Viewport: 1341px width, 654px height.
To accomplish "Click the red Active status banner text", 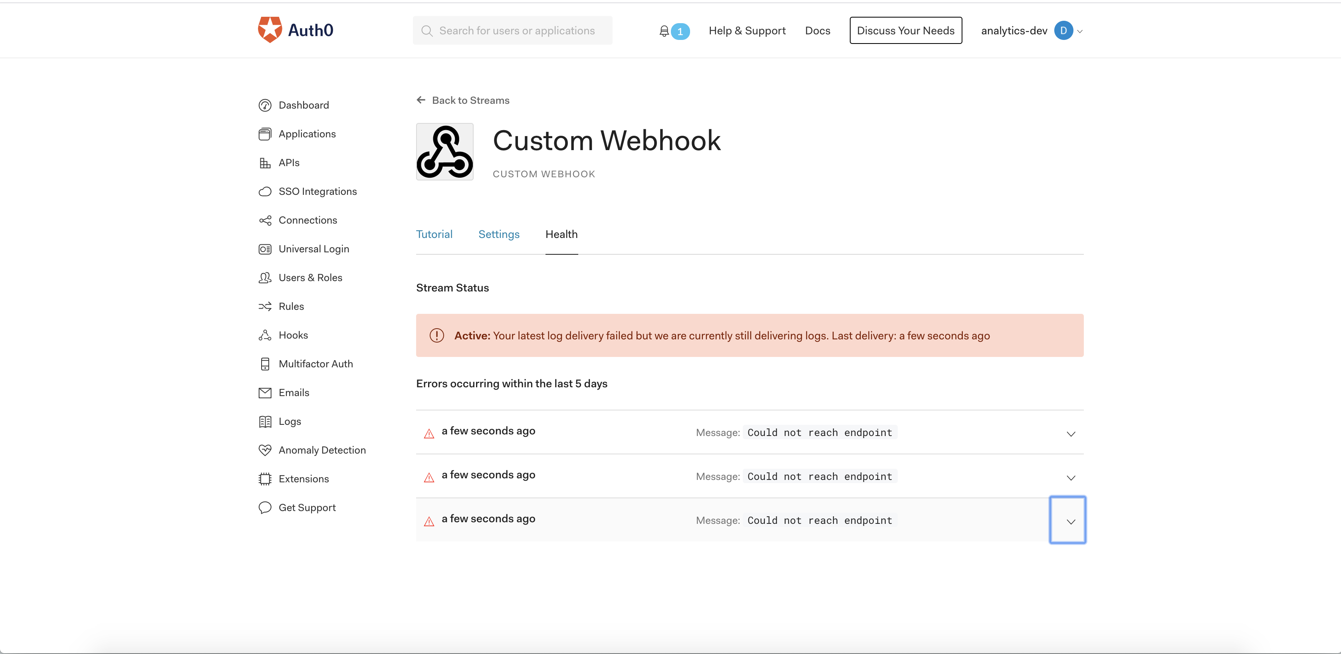I will pyautogui.click(x=722, y=336).
